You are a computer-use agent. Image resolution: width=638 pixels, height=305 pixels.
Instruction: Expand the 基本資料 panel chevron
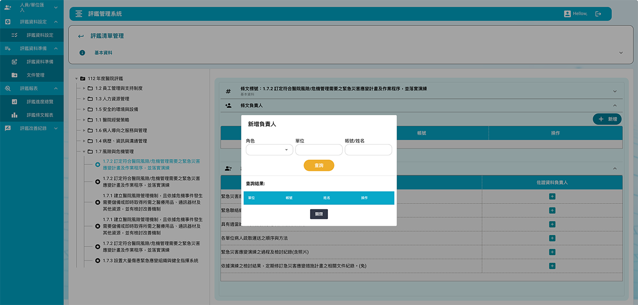pos(621,53)
